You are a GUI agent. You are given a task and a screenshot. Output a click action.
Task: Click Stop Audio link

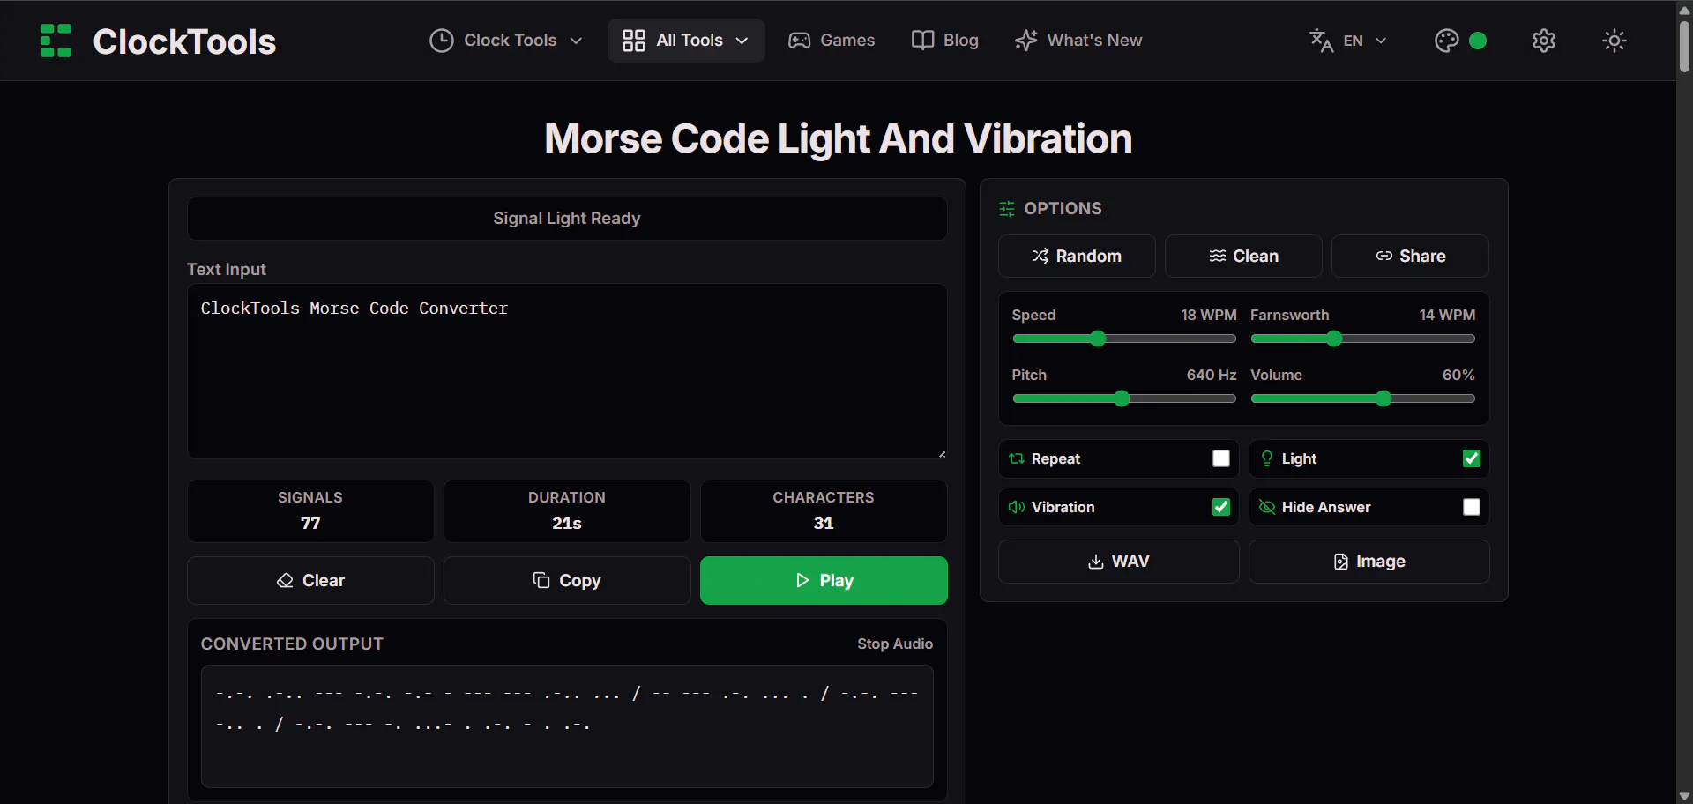895,644
